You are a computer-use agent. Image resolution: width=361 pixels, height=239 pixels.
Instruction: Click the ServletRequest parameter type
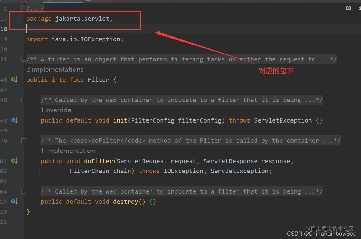click(142, 161)
